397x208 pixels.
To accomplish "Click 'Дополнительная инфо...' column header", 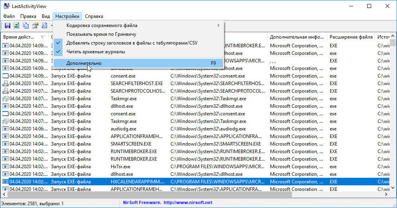I will click(297, 37).
